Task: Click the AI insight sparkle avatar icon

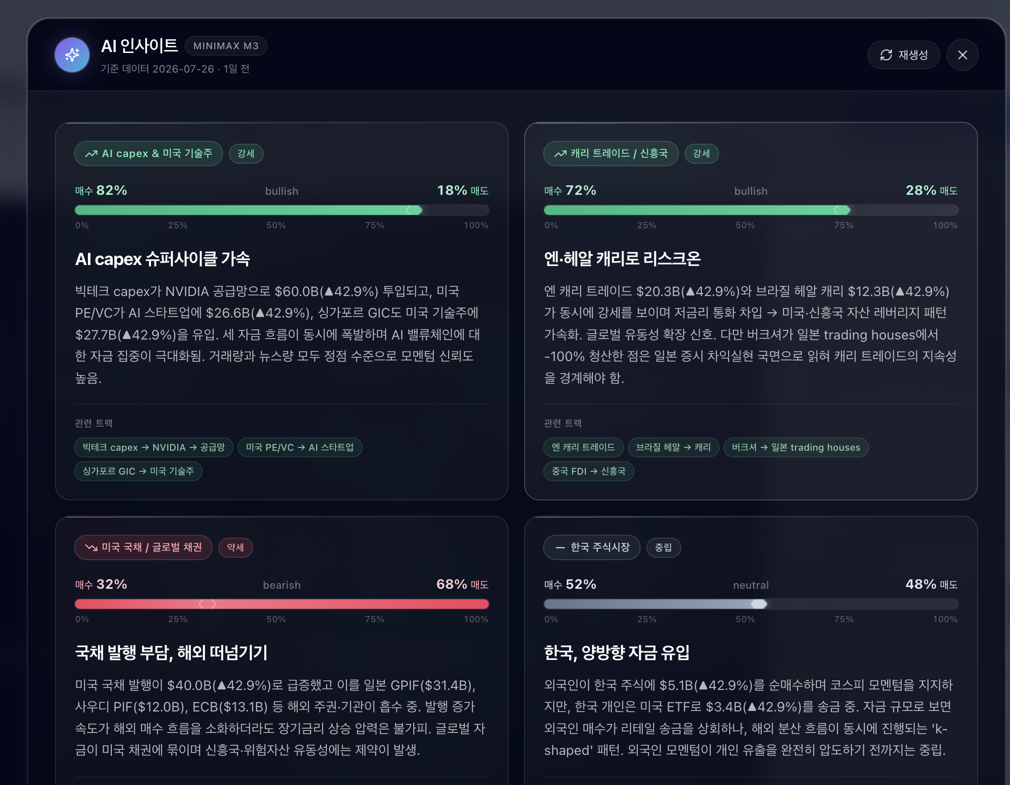Action: tap(72, 55)
